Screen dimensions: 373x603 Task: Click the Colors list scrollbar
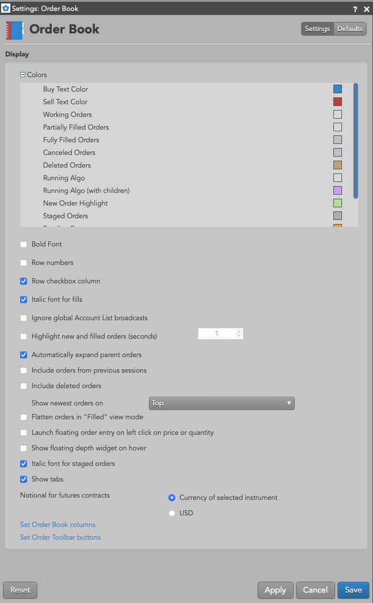coord(356,141)
